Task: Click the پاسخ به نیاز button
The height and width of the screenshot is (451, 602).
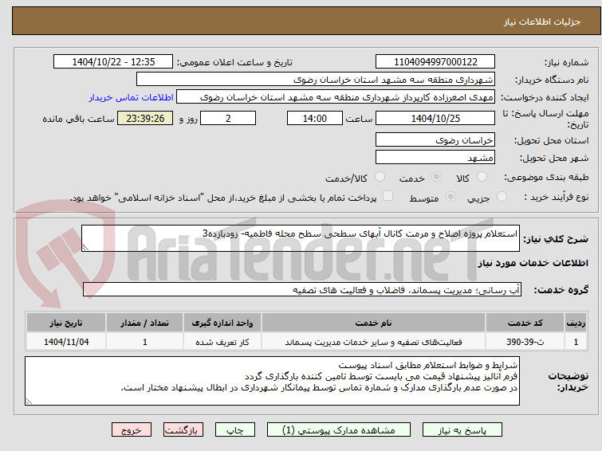Action: click(x=462, y=430)
